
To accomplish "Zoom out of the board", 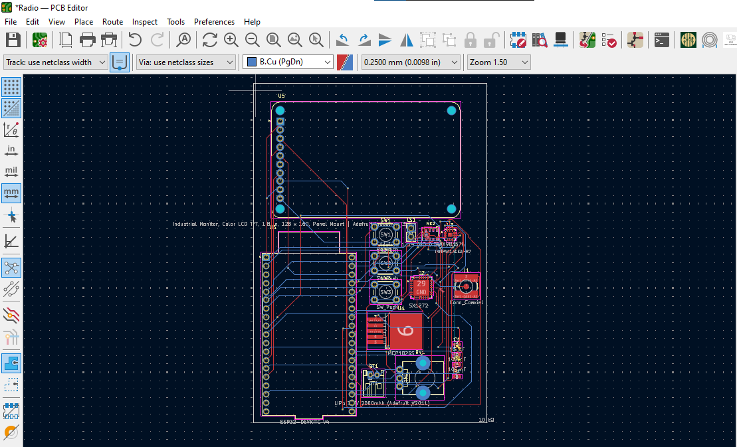I will click(253, 40).
